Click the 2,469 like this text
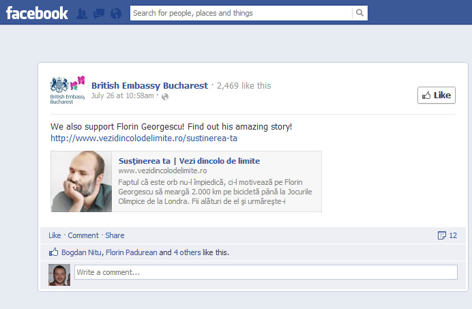The height and width of the screenshot is (309, 472). tap(244, 86)
